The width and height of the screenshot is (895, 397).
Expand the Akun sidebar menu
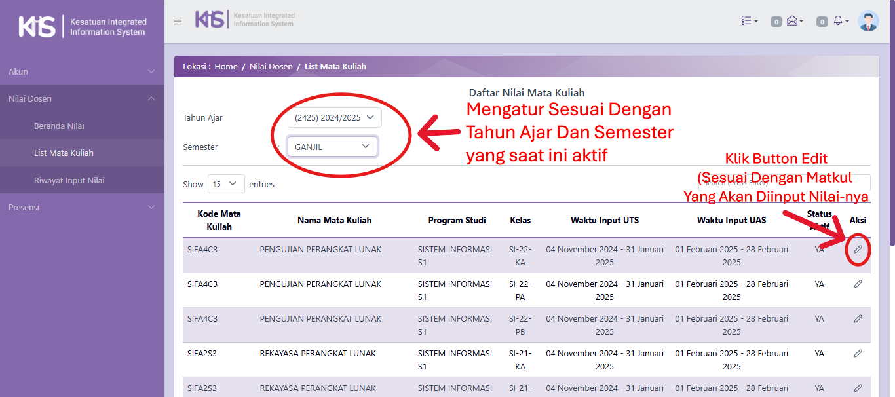click(x=81, y=71)
